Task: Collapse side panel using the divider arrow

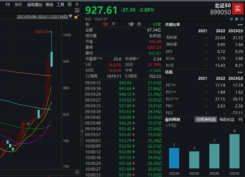Action: tap(82, 131)
